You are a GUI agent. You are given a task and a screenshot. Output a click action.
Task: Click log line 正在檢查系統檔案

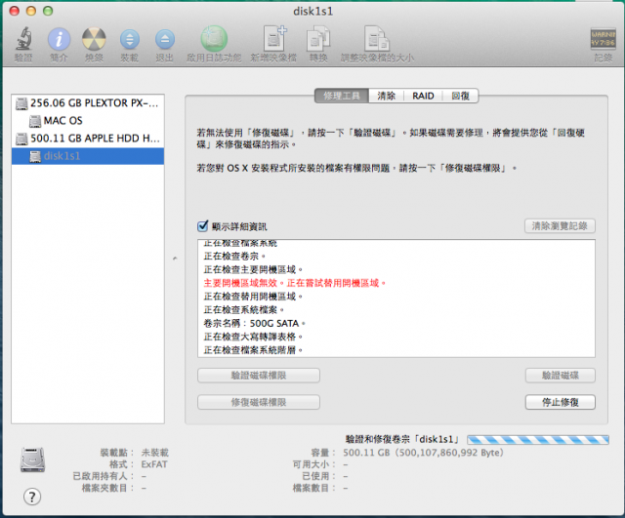coord(244,310)
